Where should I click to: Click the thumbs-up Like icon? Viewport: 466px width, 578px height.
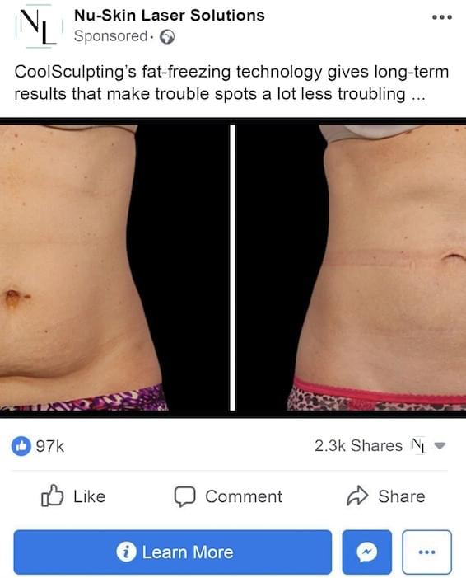[52, 496]
